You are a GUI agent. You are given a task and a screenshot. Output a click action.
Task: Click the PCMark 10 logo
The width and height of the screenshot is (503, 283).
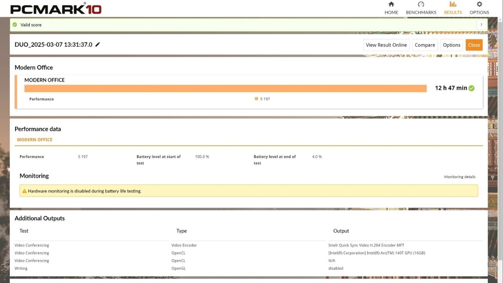click(56, 9)
